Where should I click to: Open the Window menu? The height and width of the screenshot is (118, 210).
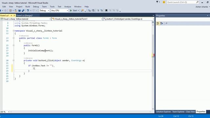(x=78, y=7)
